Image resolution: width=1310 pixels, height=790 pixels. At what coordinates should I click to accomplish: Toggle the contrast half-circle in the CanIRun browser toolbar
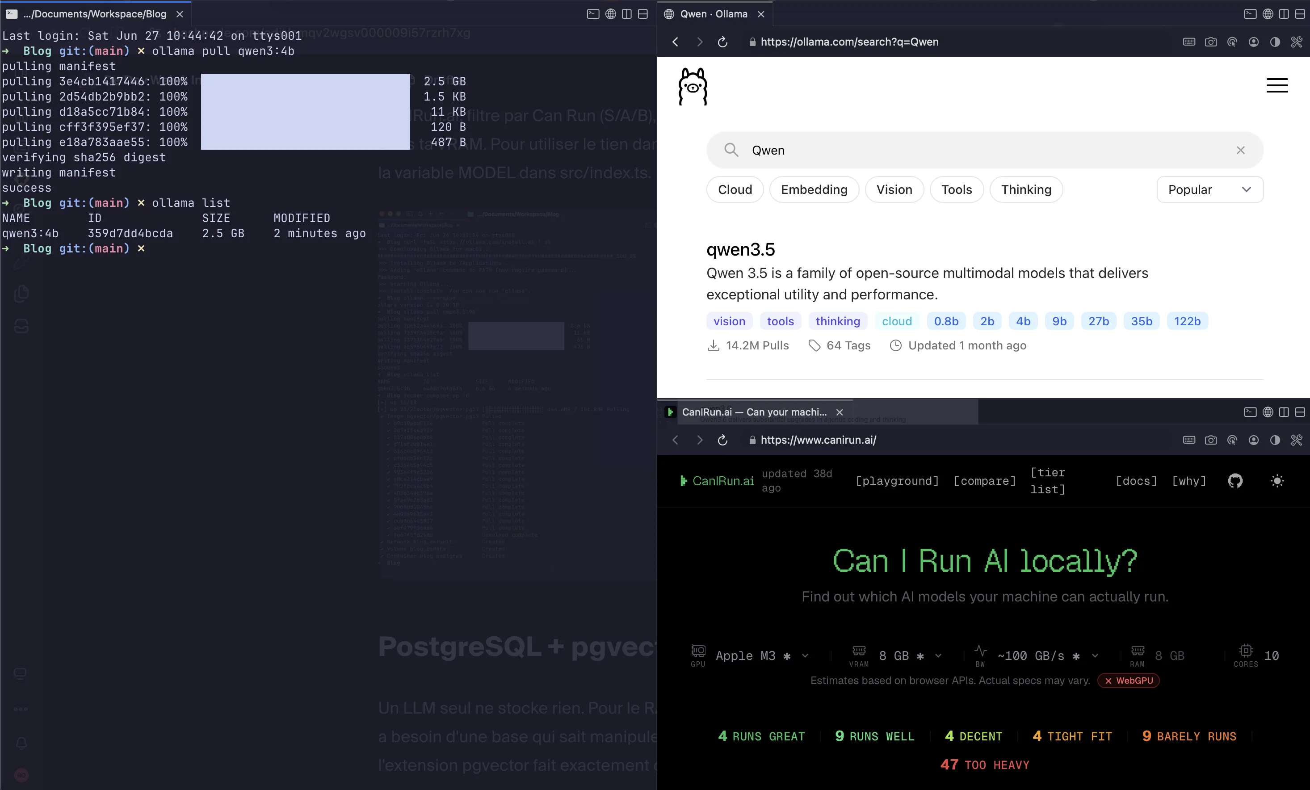(x=1275, y=440)
